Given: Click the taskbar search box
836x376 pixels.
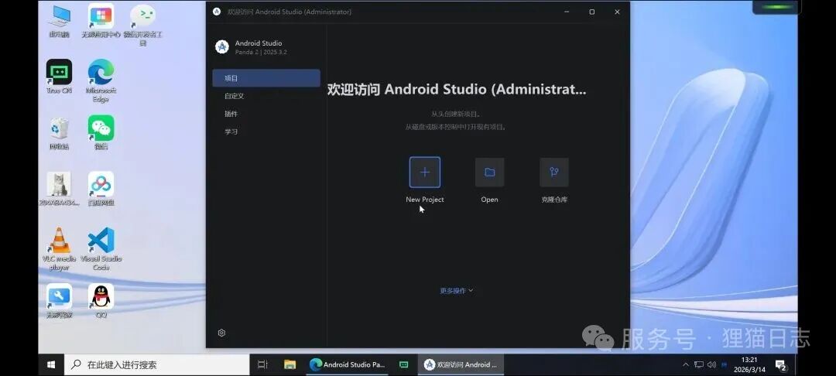Looking at the screenshot, I should pyautogui.click(x=156, y=365).
